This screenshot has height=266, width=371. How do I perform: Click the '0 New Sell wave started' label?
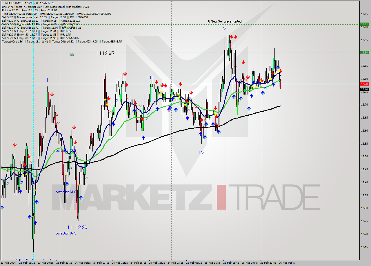(225, 21)
